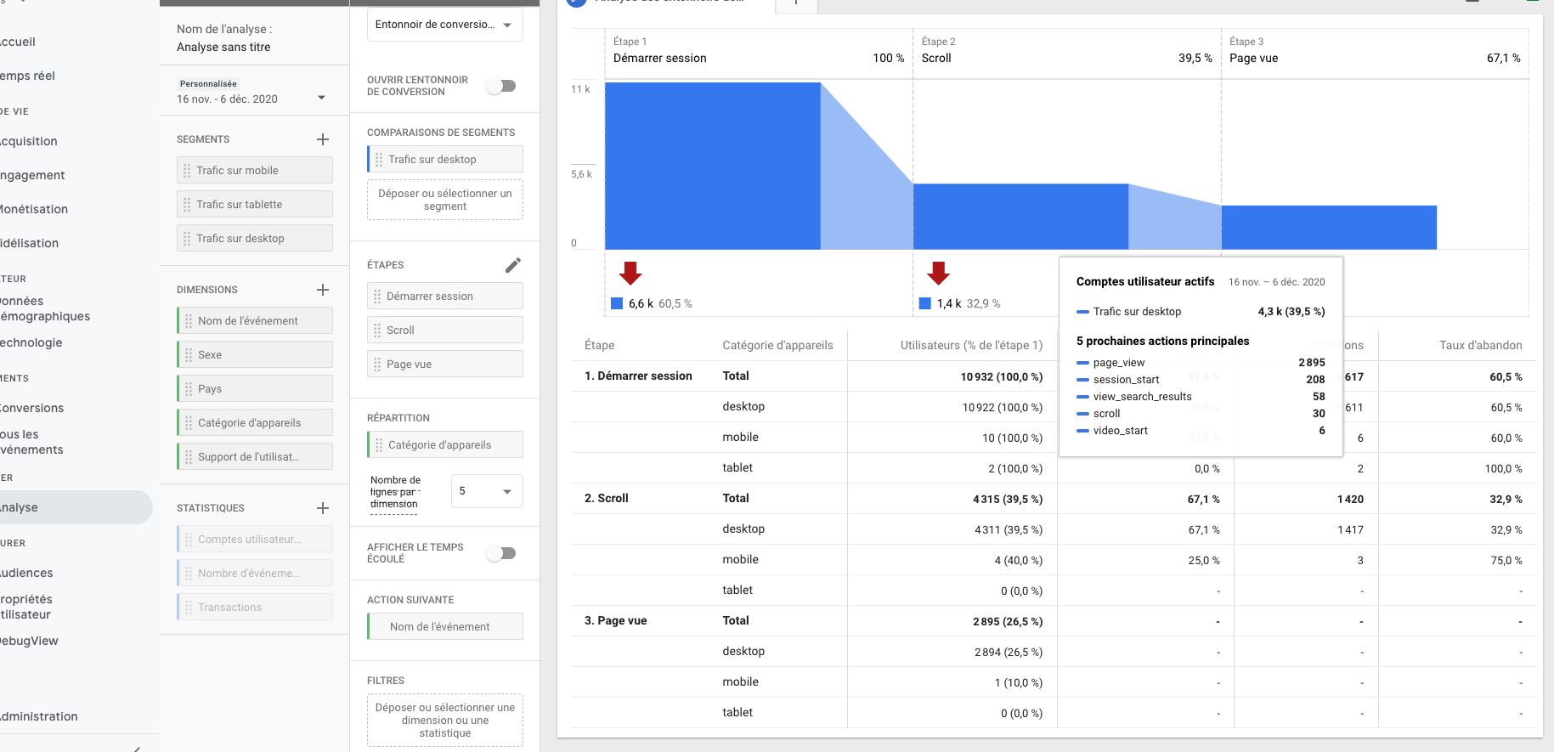Open Accueil in the left navigation

pyautogui.click(x=18, y=42)
